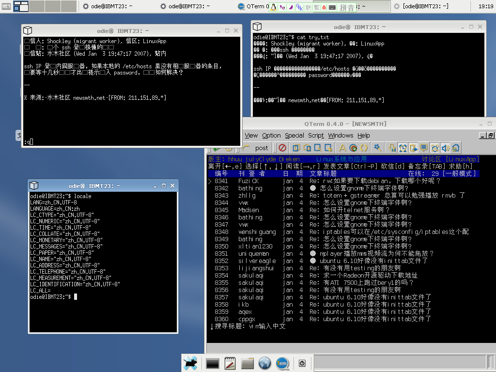Open window menu icon of the locale terminal
The width and height of the screenshot is (496, 372).
point(34,186)
